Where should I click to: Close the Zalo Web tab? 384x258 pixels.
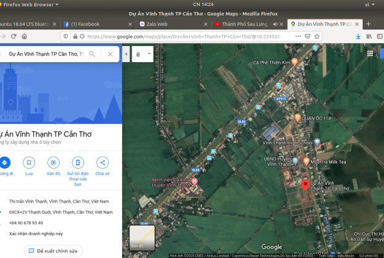(x=206, y=24)
